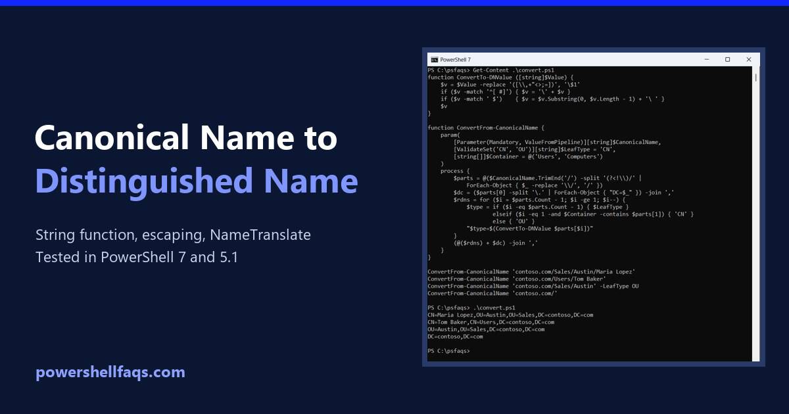Click output 'CN=Tom Baker,CN=Users' line
Viewport: 789px width, 414px height.
pyautogui.click(x=490, y=323)
